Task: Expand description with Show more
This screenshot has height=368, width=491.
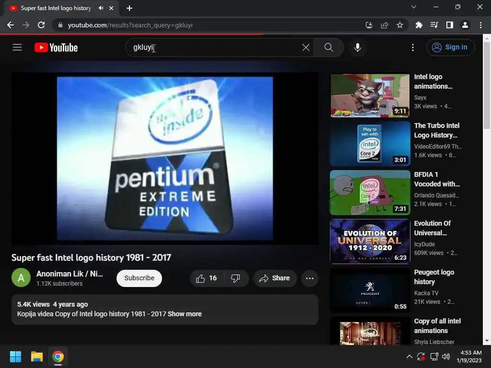Action: point(185,314)
